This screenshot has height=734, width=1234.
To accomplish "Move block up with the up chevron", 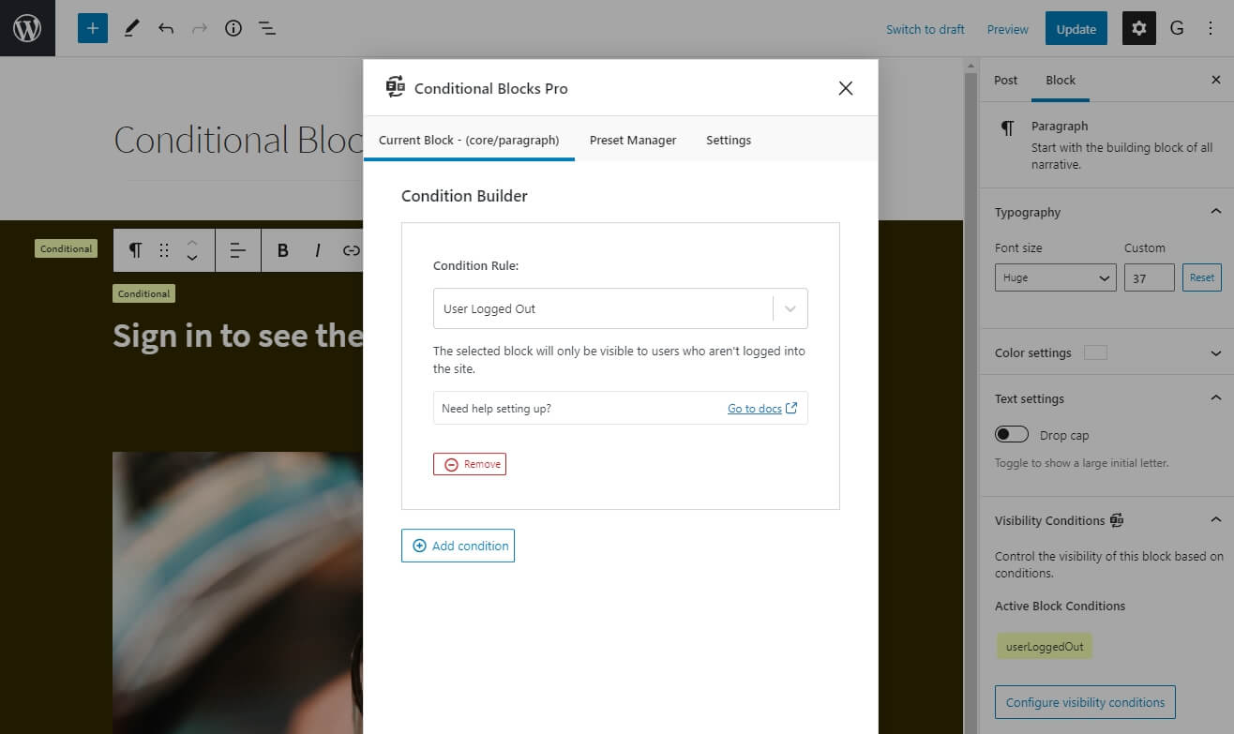I will tap(192, 242).
